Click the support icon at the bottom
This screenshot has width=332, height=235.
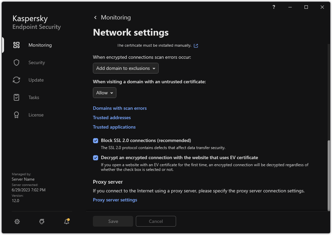[42, 221]
